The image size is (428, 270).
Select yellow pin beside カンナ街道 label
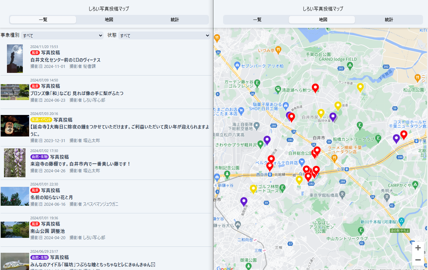click(x=360, y=87)
